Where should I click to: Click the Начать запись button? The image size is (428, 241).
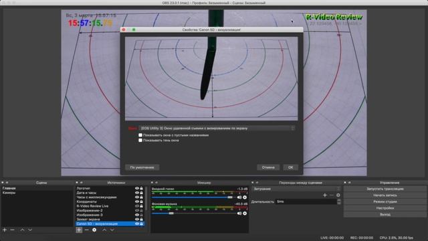[x=385, y=195]
